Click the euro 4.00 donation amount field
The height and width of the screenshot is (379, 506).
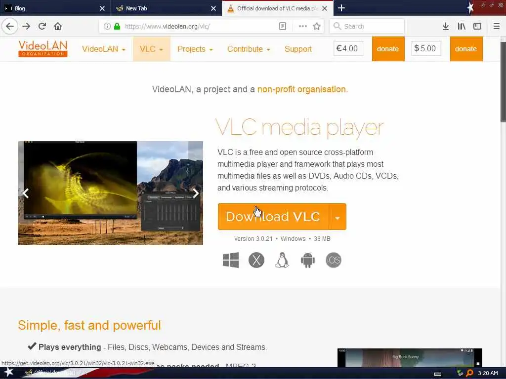point(348,48)
